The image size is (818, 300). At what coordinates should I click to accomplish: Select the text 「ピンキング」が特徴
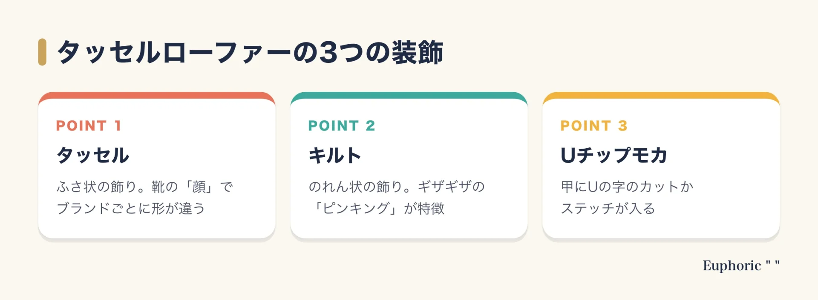pos(377,208)
